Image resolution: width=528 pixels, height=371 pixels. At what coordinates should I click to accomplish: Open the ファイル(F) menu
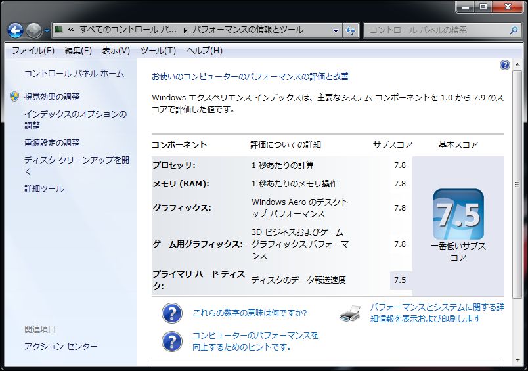tap(33, 51)
